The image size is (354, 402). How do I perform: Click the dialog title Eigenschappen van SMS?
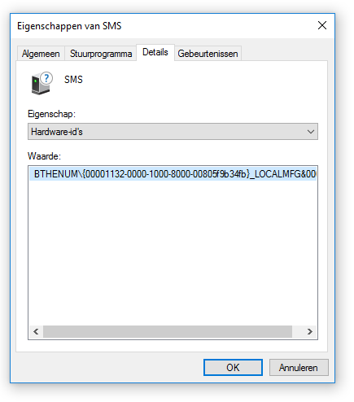pyautogui.click(x=69, y=26)
